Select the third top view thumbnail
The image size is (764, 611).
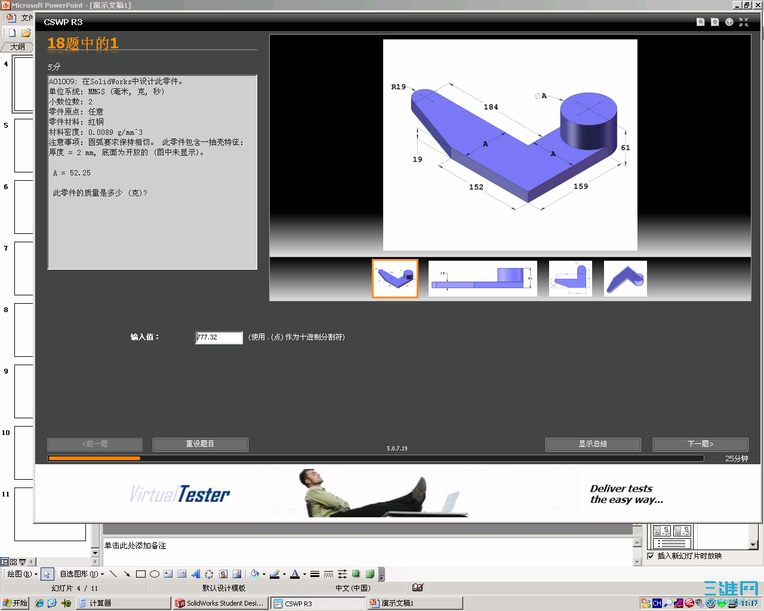(x=571, y=279)
